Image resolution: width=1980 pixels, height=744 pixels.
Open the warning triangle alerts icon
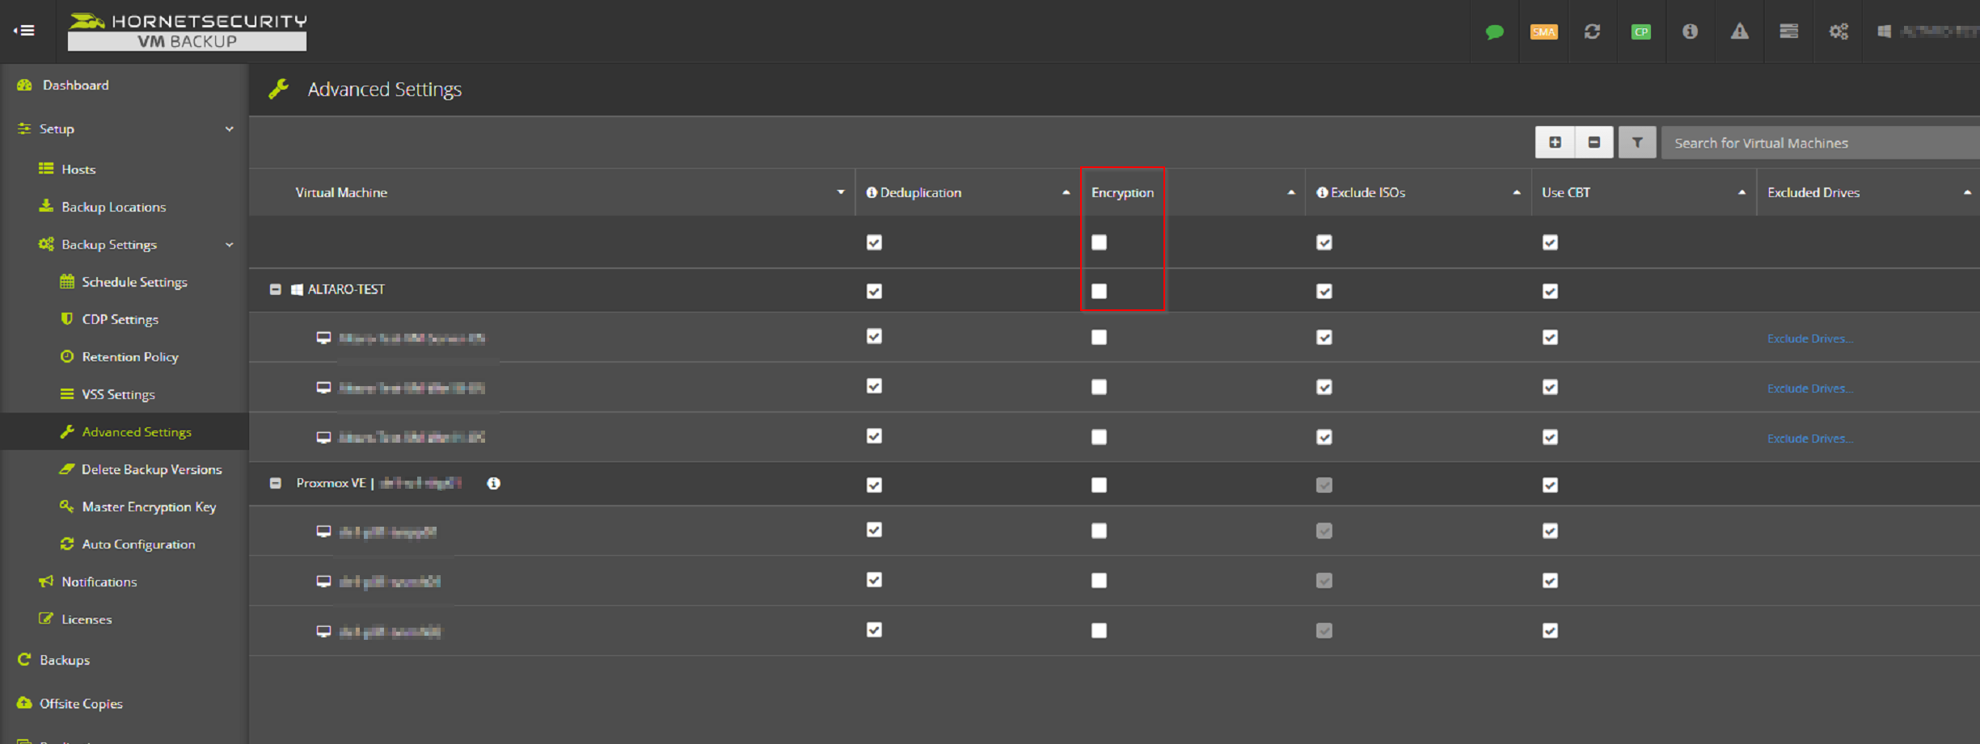click(1739, 32)
